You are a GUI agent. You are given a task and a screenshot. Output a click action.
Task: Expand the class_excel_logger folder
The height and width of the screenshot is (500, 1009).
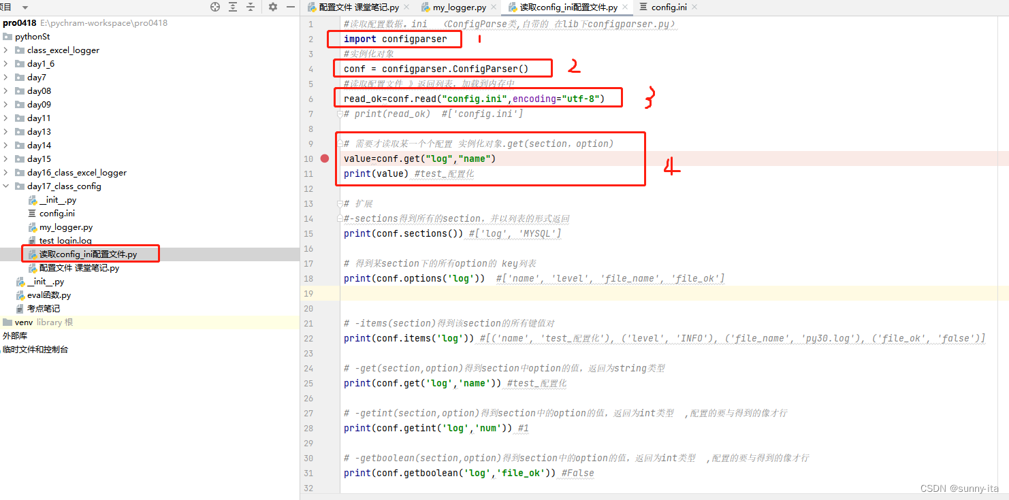[x=6, y=50]
